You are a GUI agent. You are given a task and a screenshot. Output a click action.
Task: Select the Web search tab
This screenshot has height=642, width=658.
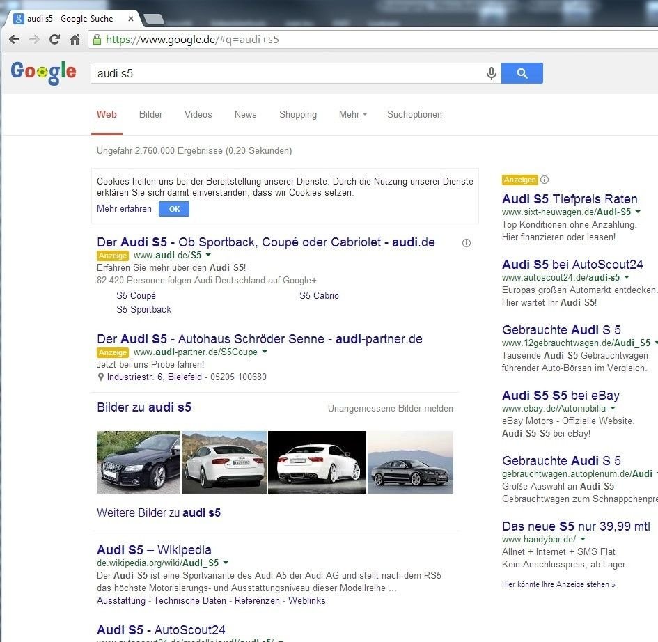pos(107,115)
